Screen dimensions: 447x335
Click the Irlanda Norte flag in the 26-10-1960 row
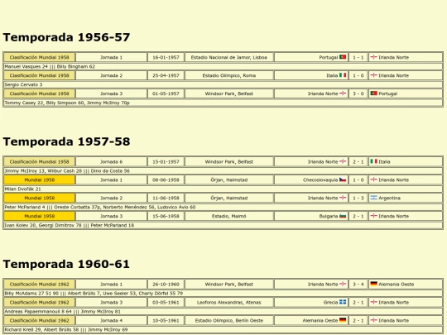click(343, 284)
